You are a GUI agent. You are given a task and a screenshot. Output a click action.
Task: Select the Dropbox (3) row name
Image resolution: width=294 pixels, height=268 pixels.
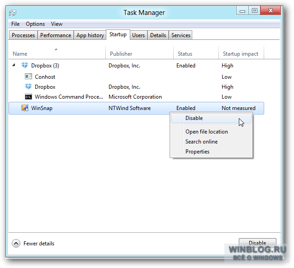(45, 66)
